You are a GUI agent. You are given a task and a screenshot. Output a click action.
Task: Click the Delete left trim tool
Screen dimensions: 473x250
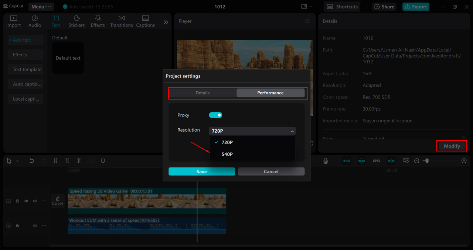point(67,161)
